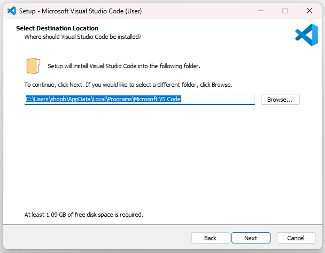
Task: Click the "To continue, click Next" instruction text
Action: 128,85
